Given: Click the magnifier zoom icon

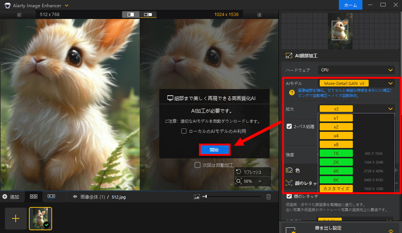Looking at the screenshot, I should tap(238, 181).
